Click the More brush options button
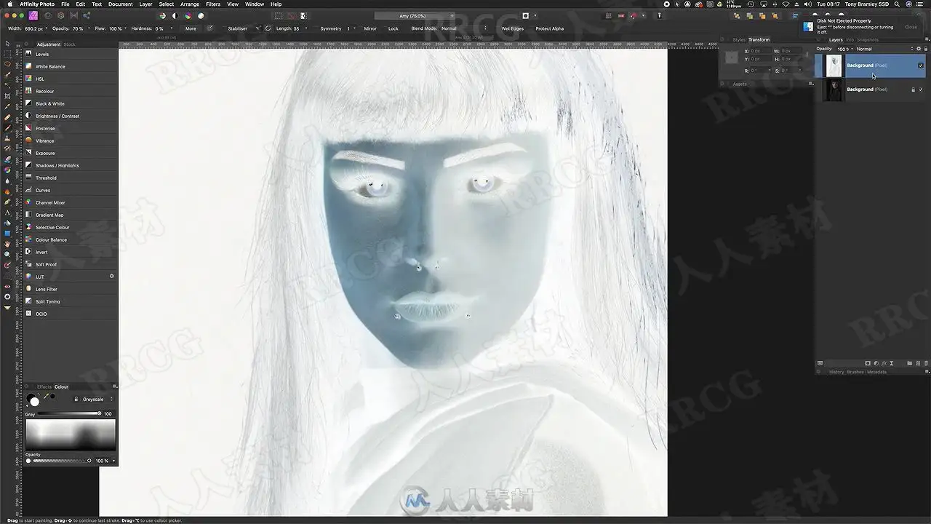The image size is (931, 524). (191, 28)
